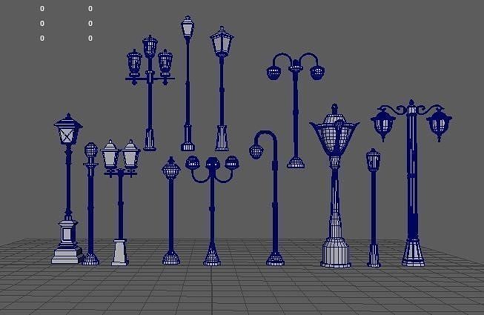
Task: Select the lamp with the square stepped pedestal
Action: click(68, 188)
